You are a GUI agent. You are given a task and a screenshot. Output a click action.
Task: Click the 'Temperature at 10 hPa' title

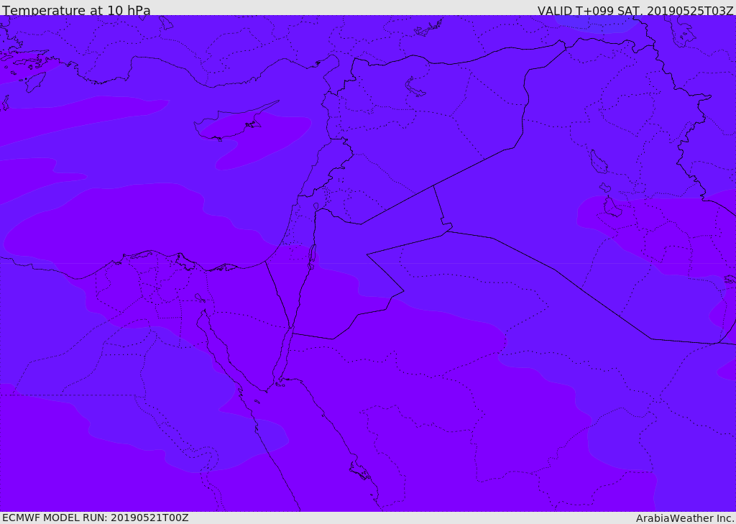coord(76,10)
